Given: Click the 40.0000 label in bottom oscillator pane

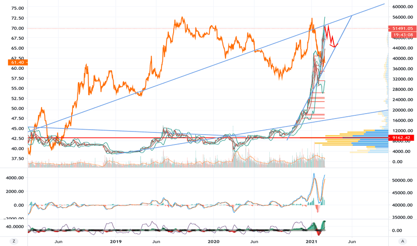Looking at the screenshot, I should click(15, 227).
